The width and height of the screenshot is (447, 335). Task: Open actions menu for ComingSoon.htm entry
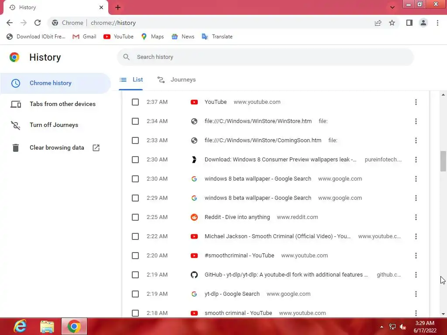tap(416, 140)
